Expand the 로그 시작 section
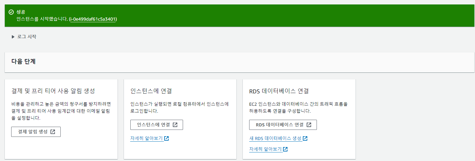475x161 pixels. pos(24,37)
